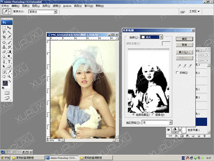The width and height of the screenshot is (214, 161).
Task: Open the 滤镜 (Filter) menu
Action: tap(56, 6)
